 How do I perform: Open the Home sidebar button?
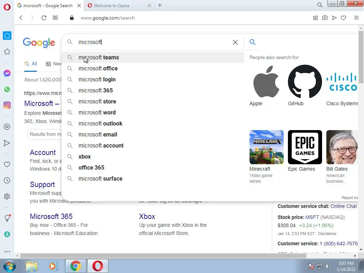(7, 36)
